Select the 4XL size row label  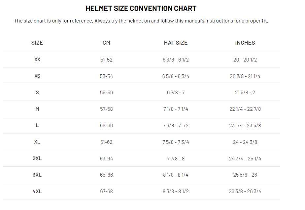tap(37, 191)
